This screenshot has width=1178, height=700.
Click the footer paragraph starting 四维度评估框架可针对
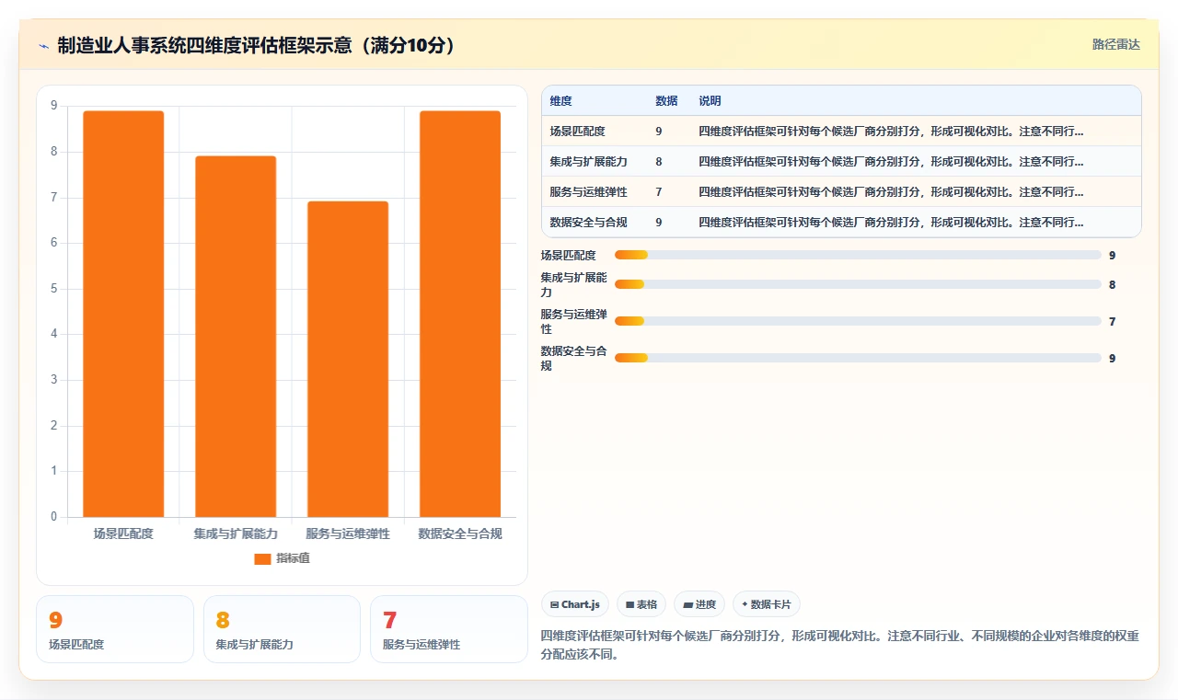[x=840, y=645]
